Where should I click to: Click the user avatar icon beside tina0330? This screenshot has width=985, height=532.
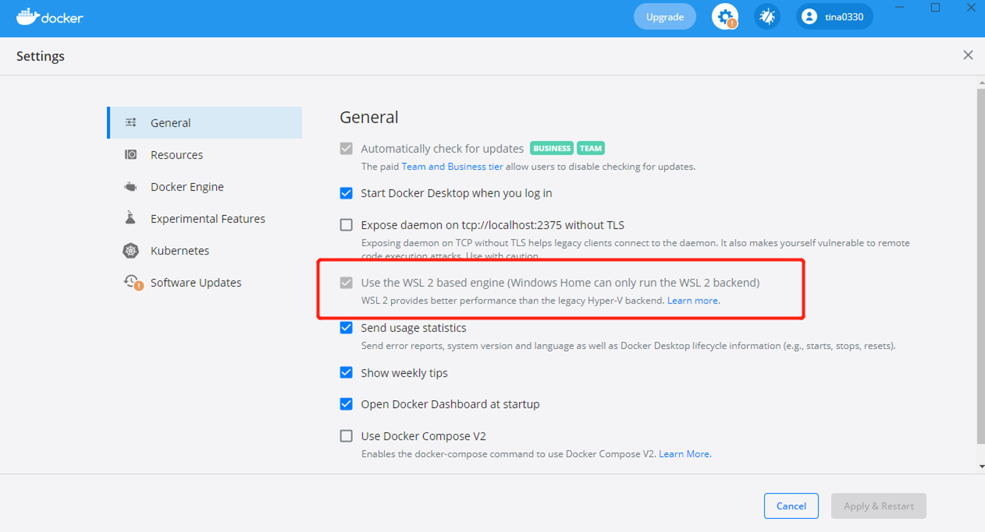(x=809, y=17)
